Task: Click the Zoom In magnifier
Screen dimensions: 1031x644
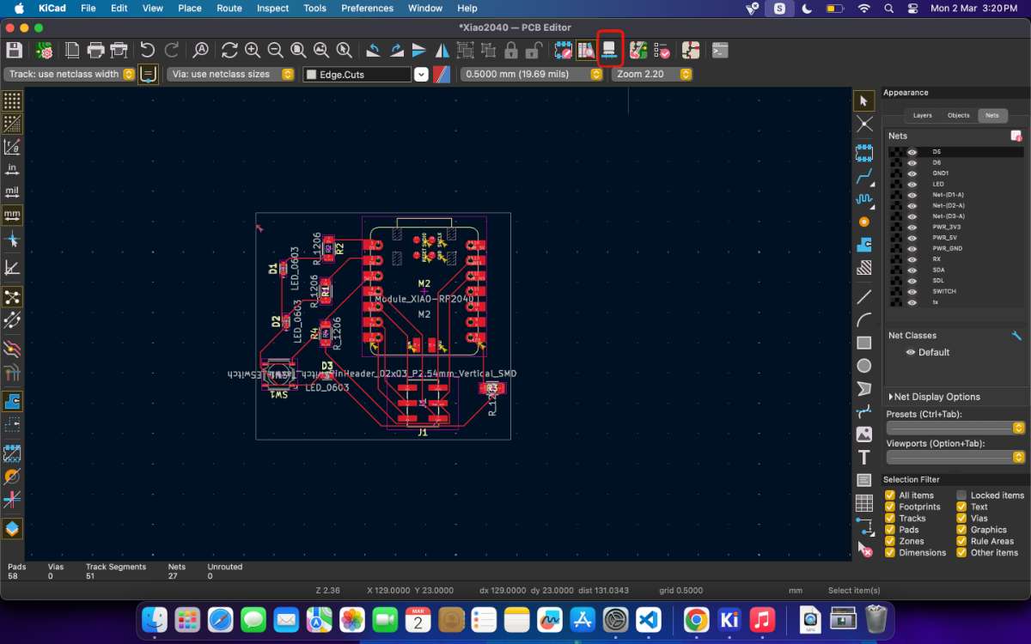Action: 253,51
